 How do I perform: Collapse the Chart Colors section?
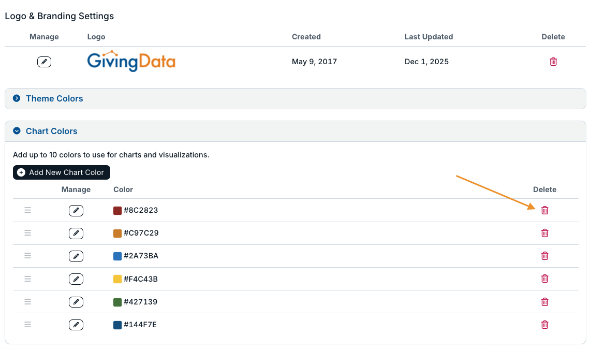(x=17, y=131)
